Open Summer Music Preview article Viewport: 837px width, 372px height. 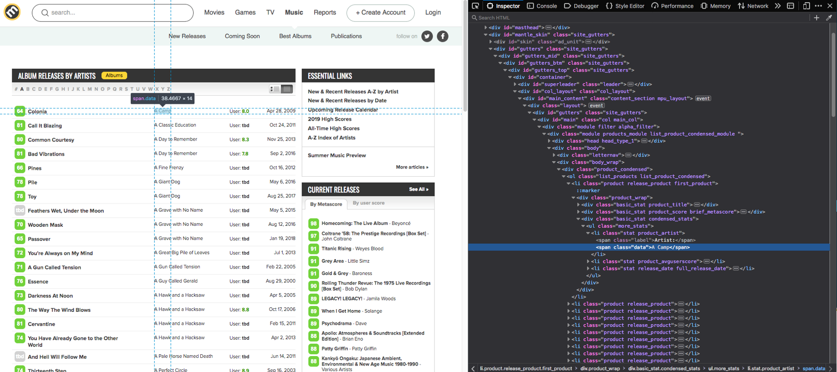(x=337, y=156)
